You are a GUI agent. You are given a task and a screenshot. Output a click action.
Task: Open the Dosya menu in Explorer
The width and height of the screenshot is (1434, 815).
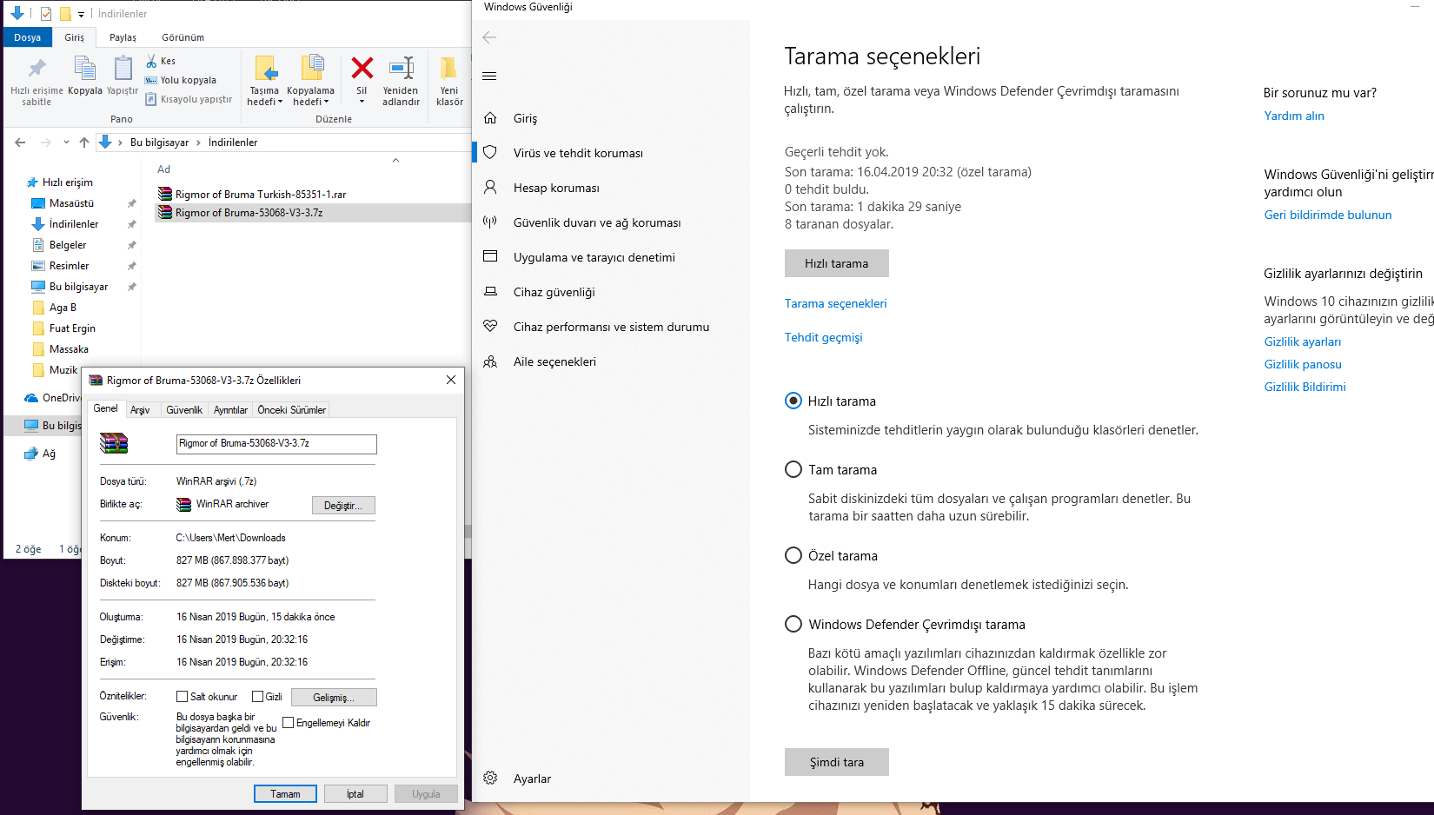[x=27, y=37]
